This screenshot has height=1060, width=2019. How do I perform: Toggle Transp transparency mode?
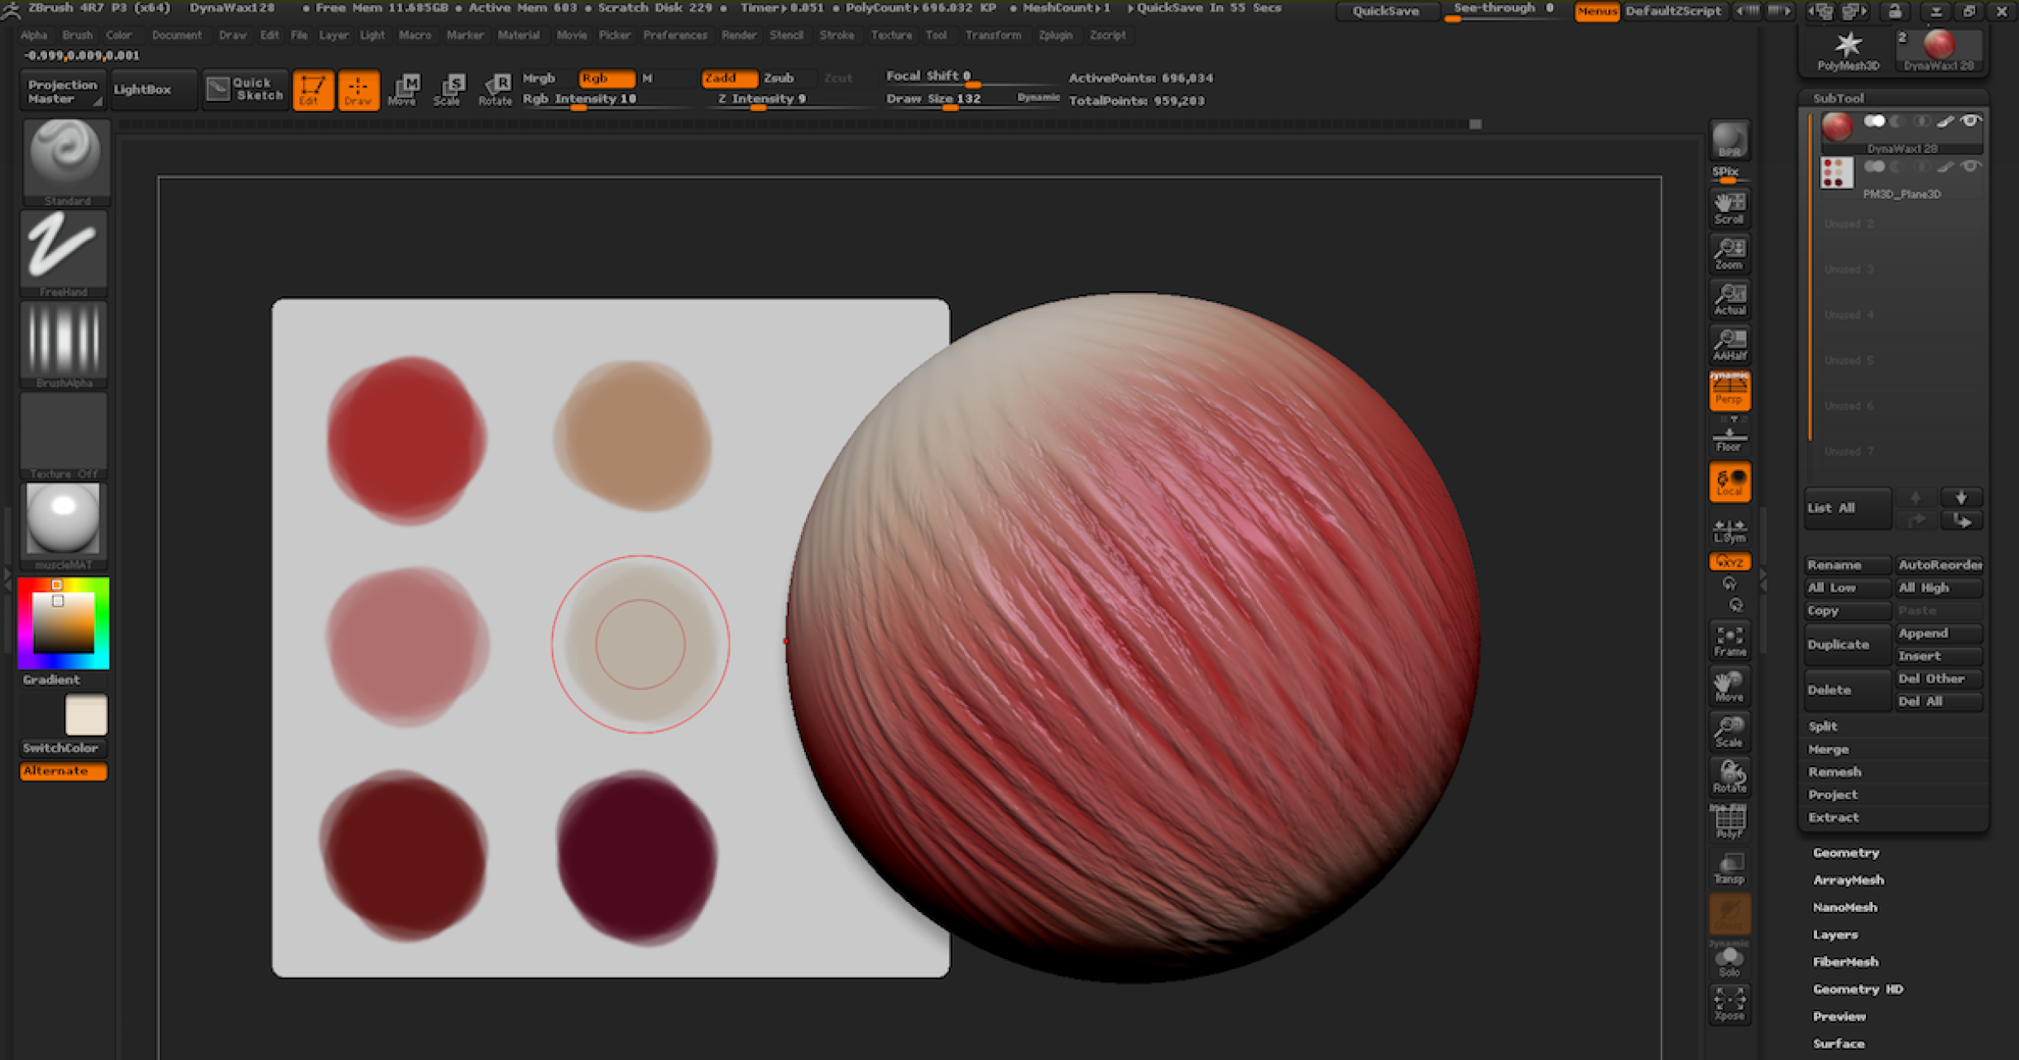[1729, 868]
